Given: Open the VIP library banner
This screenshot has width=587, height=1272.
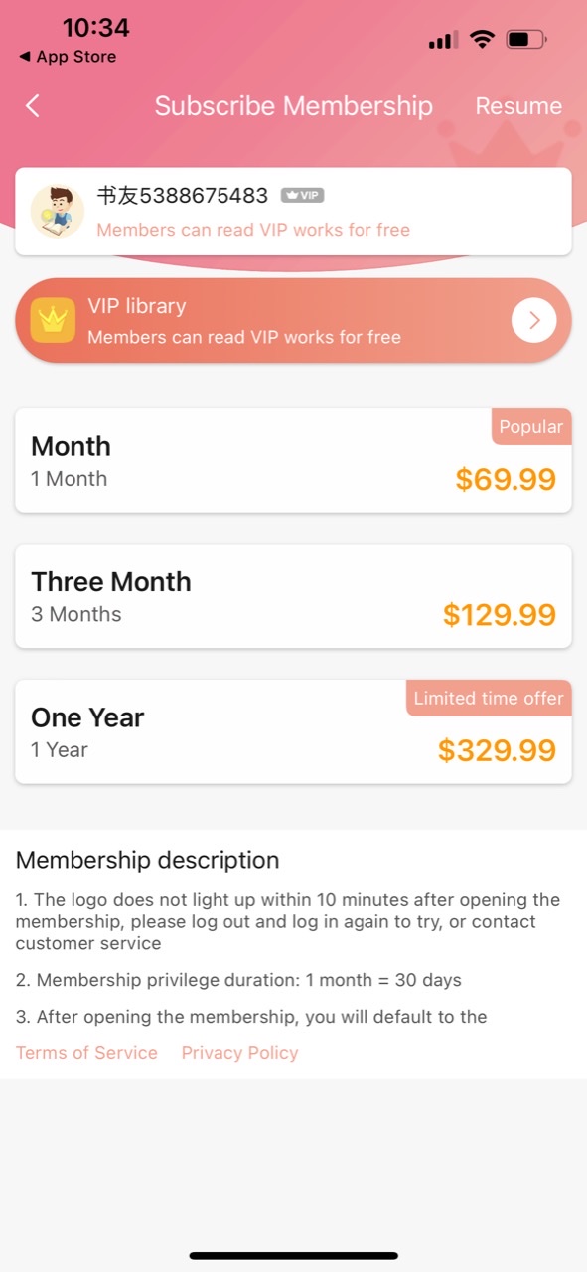Looking at the screenshot, I should click(x=293, y=320).
